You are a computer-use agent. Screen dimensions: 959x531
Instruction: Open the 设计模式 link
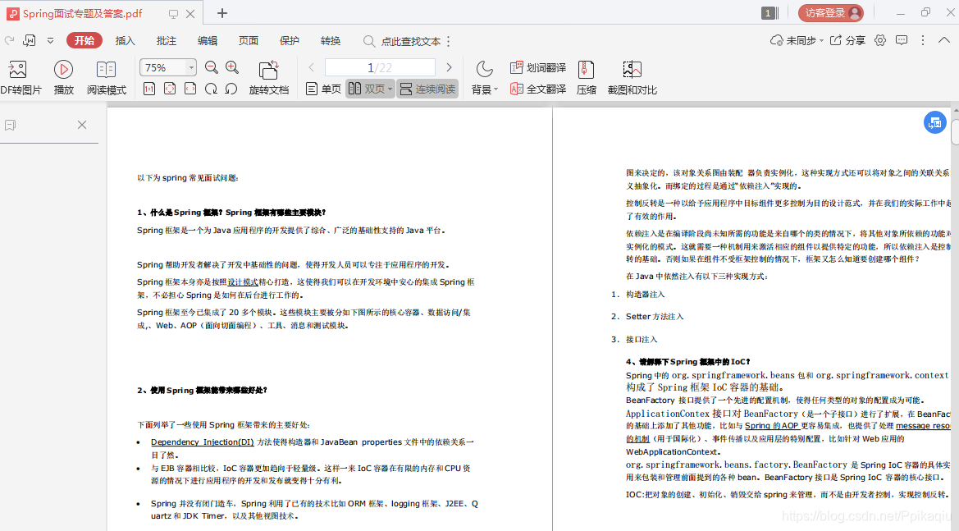[243, 282]
